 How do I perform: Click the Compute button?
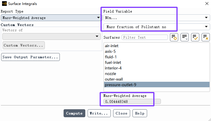(74, 113)
